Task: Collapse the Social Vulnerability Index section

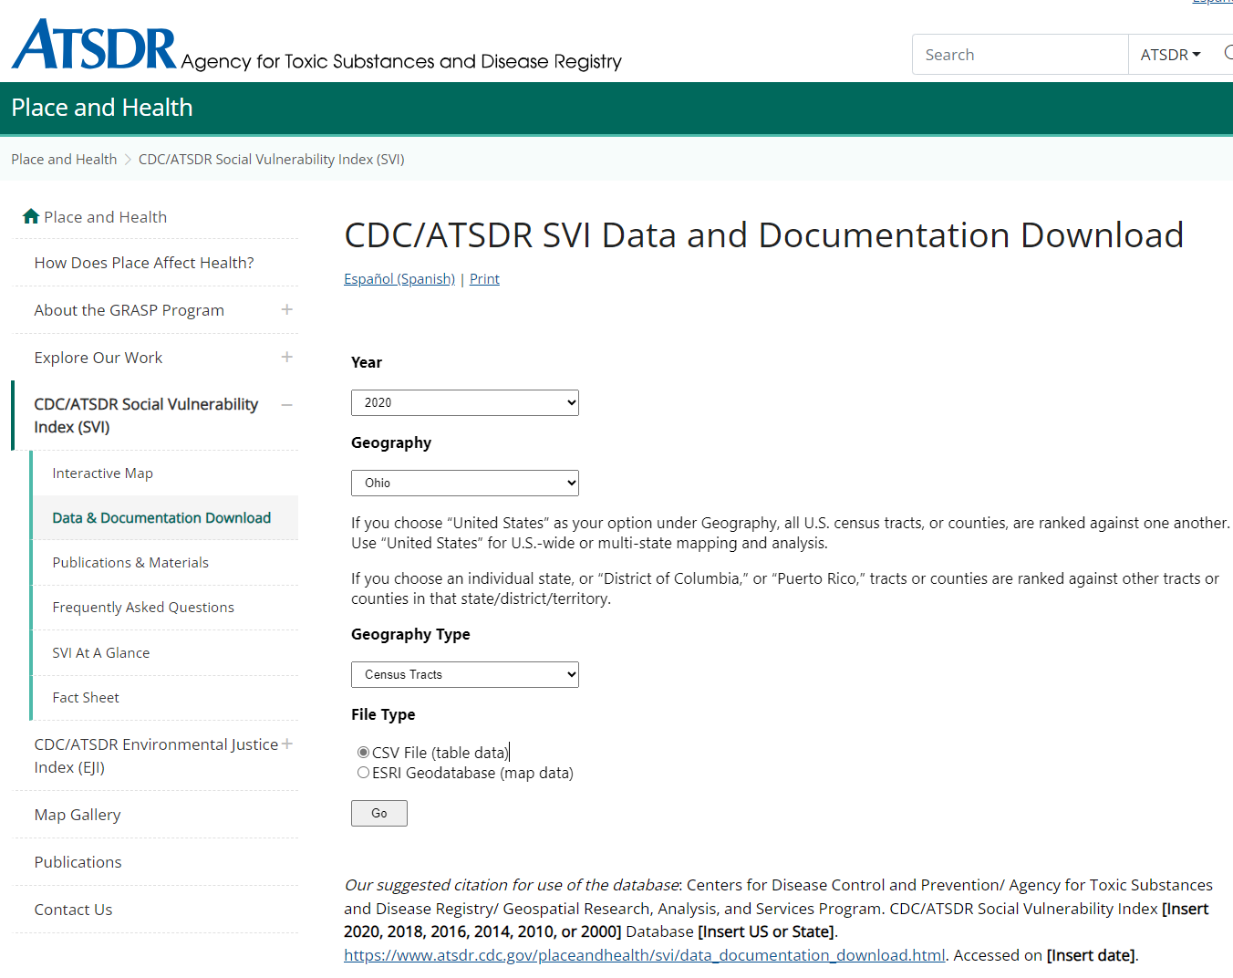Action: 287,405
